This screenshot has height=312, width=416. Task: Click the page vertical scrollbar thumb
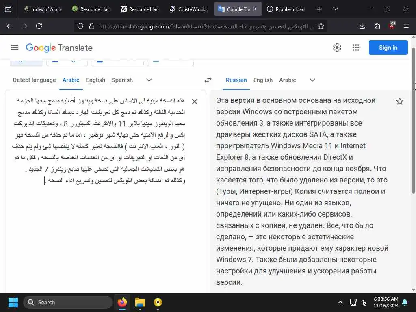point(413,121)
